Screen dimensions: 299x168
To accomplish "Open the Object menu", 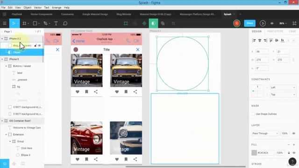I will tap(27, 7).
